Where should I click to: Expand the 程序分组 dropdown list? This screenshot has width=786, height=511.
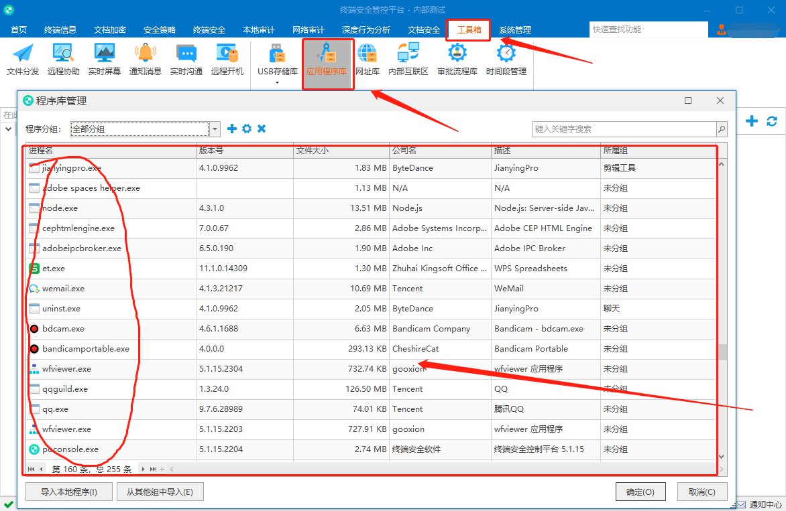click(x=215, y=129)
